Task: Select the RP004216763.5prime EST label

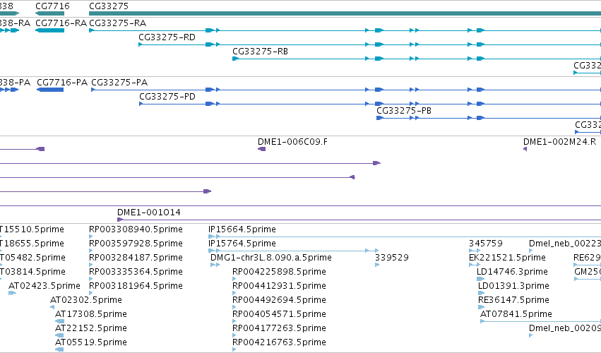Action: coord(279,342)
